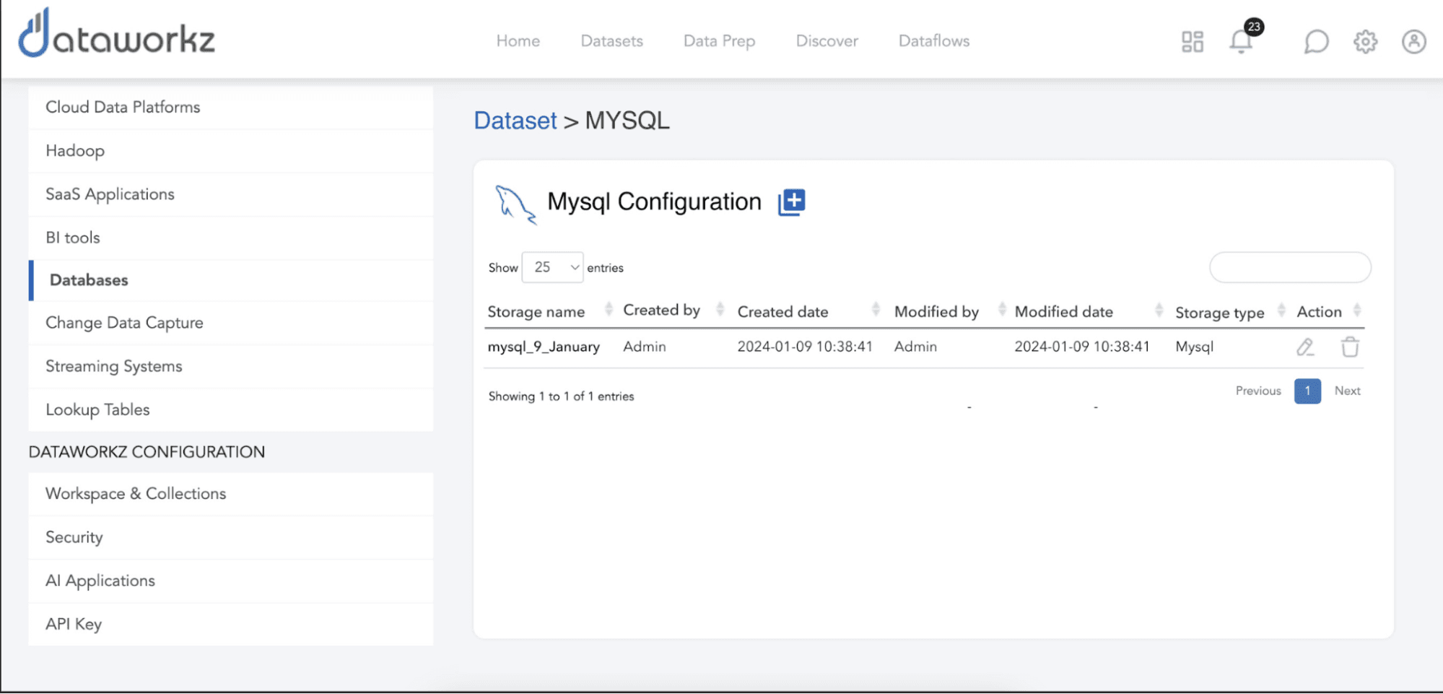Expand the Show entries count dropdown
Viewport: 1443px width, 694px height.
pyautogui.click(x=552, y=267)
